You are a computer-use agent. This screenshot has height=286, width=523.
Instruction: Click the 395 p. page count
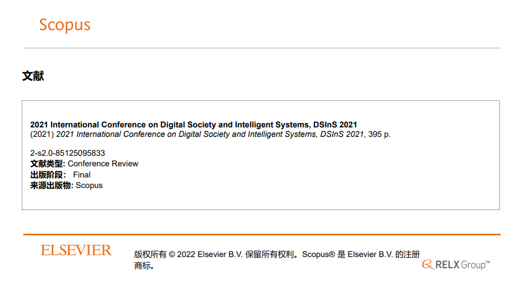tap(379, 134)
